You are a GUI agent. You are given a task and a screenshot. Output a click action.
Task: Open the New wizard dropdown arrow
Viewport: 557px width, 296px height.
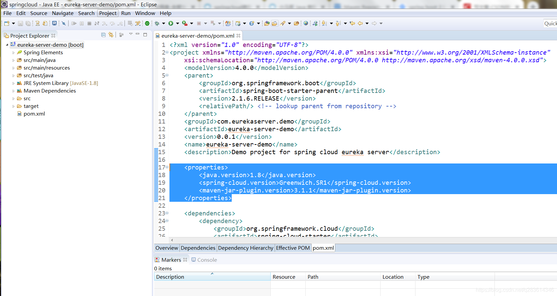[13, 23]
